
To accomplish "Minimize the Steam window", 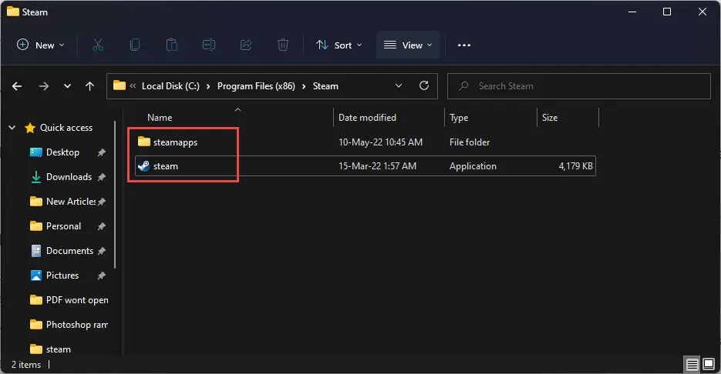I will tap(632, 12).
